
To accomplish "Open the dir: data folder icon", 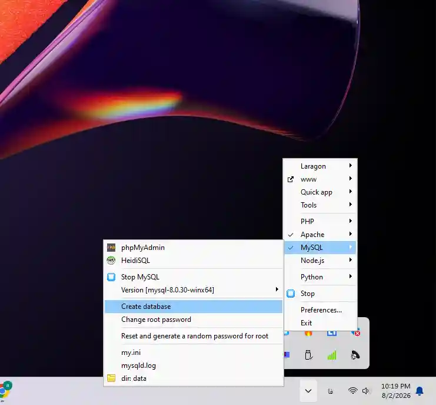I will [111, 378].
